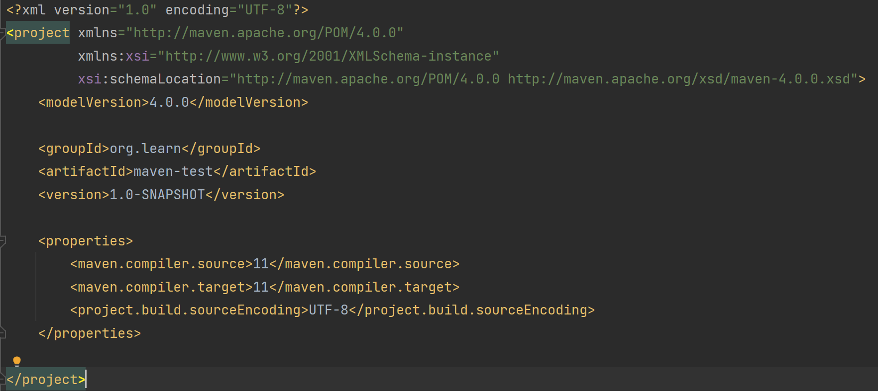
Task: Click the version 1.0-SNAPSHOT line
Action: point(161,195)
